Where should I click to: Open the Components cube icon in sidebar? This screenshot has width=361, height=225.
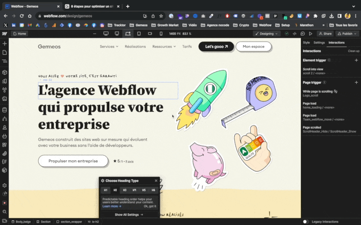[5, 72]
